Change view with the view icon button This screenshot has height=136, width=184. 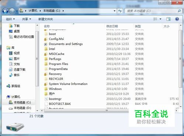click(155, 19)
